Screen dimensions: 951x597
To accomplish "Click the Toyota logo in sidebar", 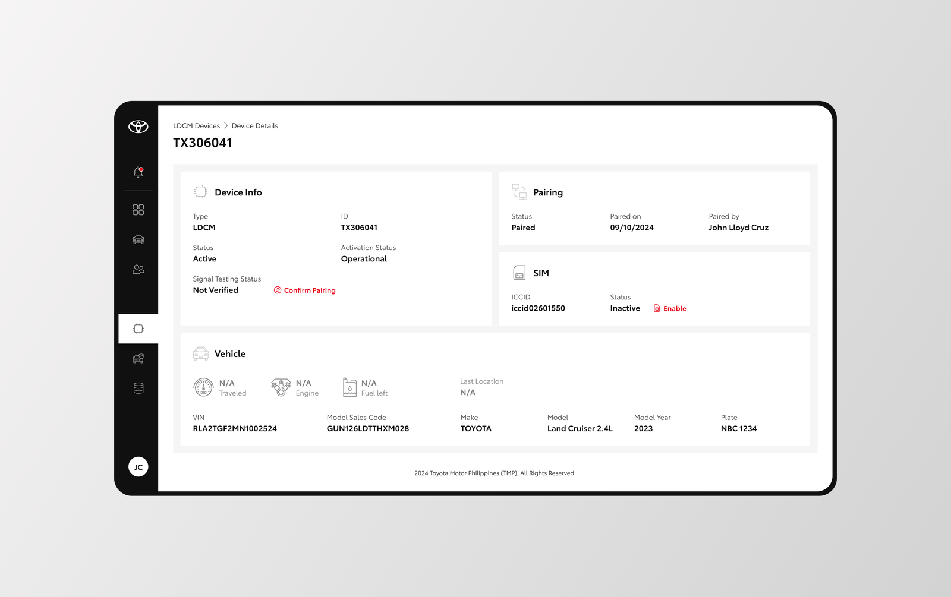I will click(138, 127).
